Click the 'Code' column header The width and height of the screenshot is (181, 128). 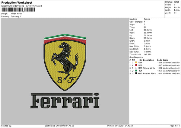159,60
